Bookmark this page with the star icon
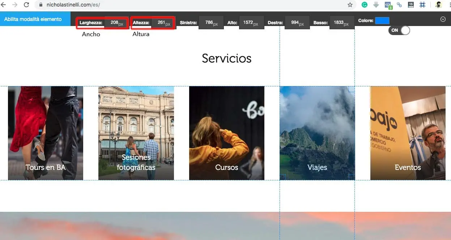Viewport: 451px width, 240px height. [x=350, y=5]
